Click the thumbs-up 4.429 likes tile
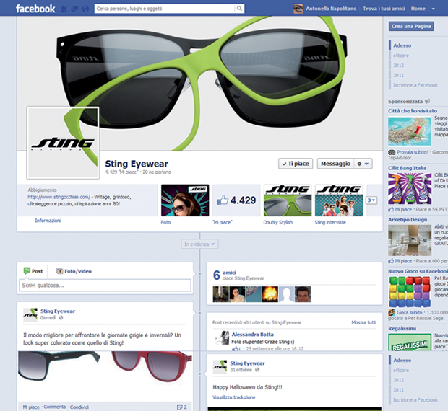The height and width of the screenshot is (411, 448). (x=236, y=200)
